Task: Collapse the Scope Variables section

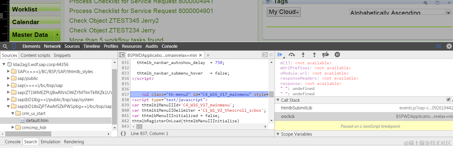Action: (x=278, y=134)
